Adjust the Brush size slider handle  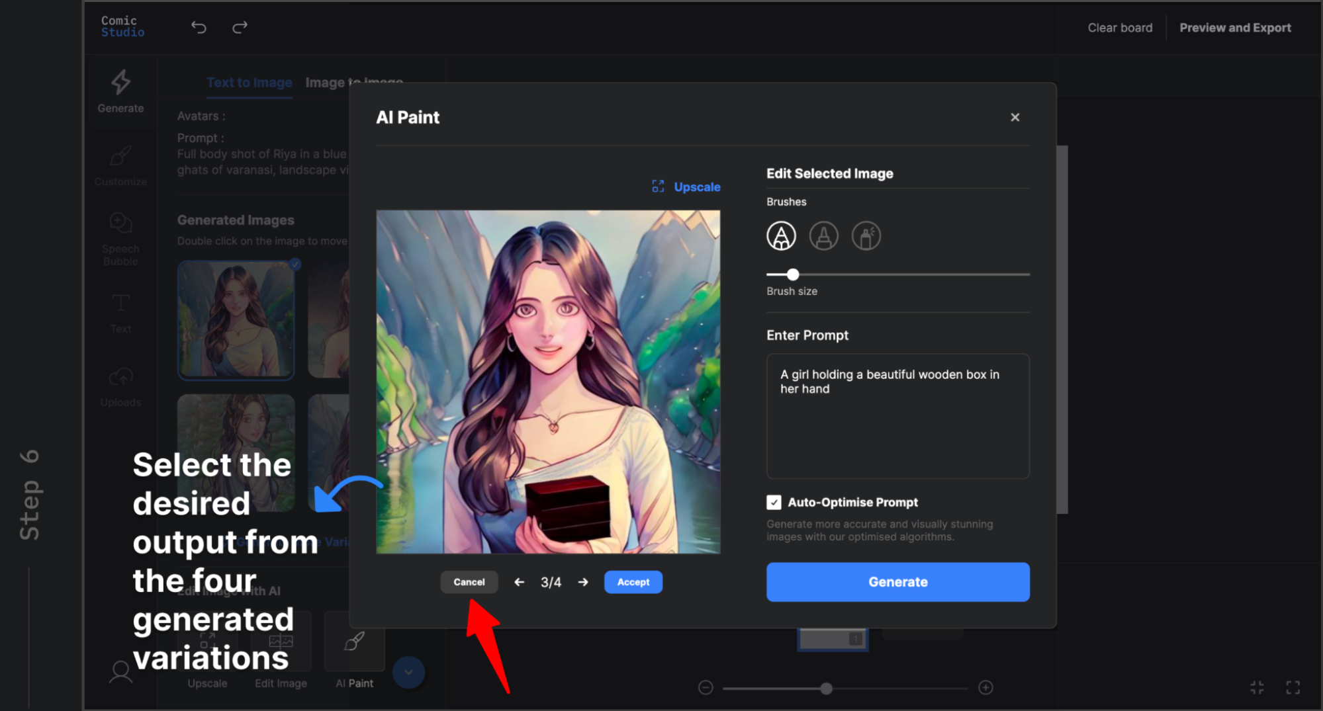click(x=792, y=274)
